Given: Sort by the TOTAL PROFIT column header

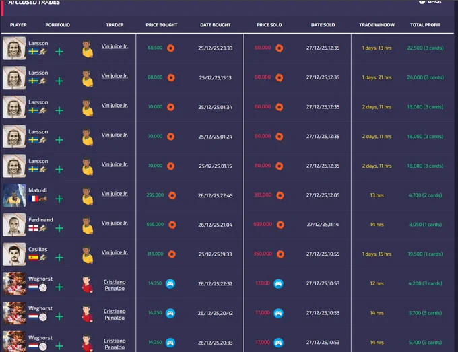Looking at the screenshot, I should click(425, 25).
